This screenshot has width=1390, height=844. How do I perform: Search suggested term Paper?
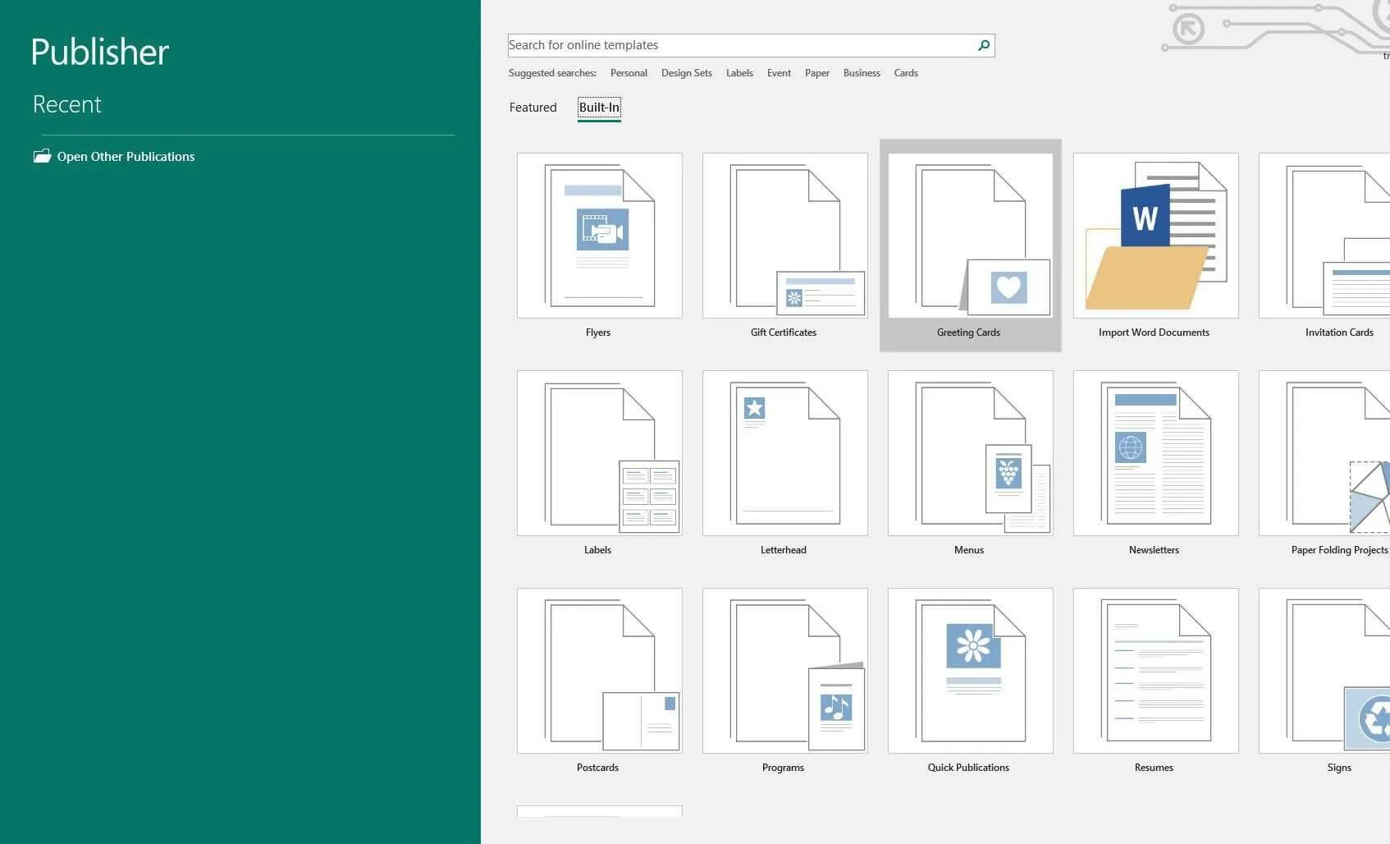point(817,73)
